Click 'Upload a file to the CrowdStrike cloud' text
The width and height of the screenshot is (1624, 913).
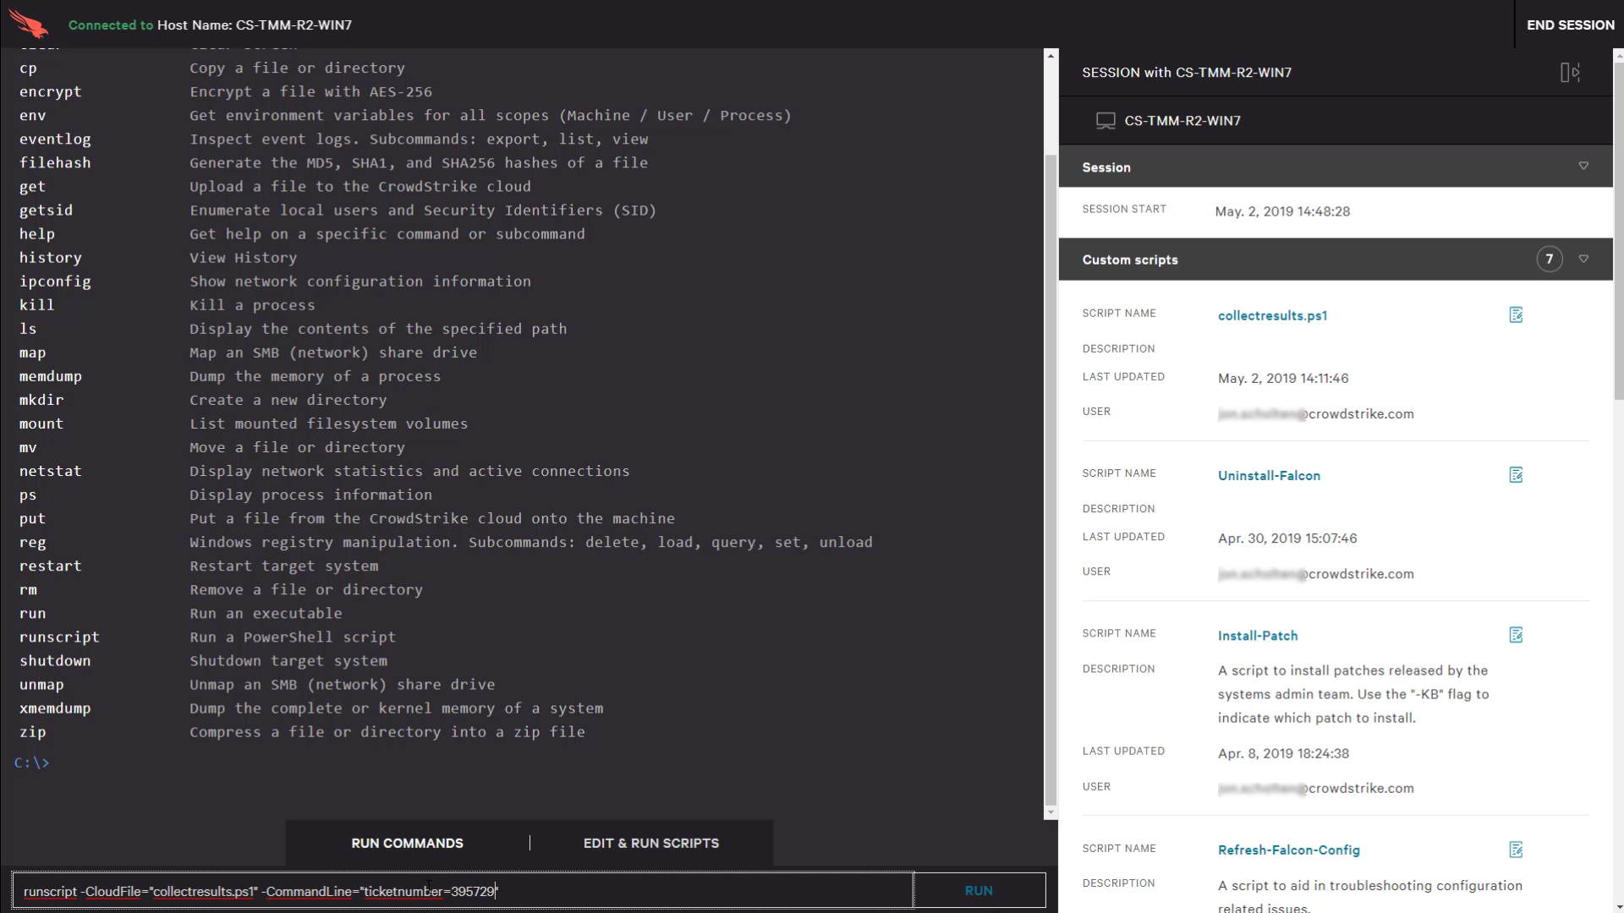360,186
